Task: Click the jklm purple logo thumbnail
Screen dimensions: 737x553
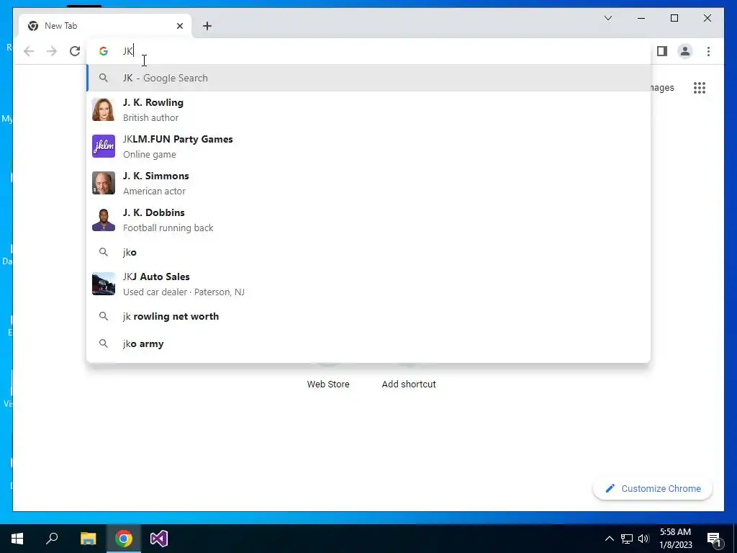Action: 104,146
